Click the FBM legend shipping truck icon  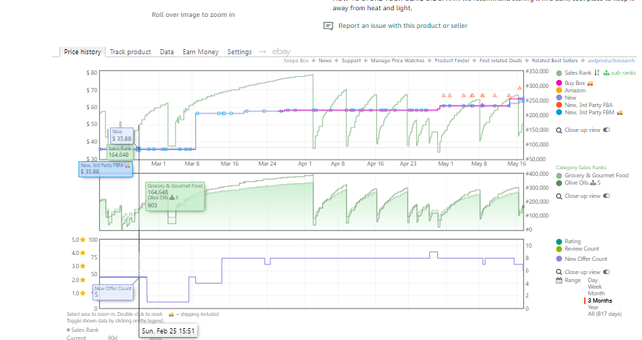[620, 113]
